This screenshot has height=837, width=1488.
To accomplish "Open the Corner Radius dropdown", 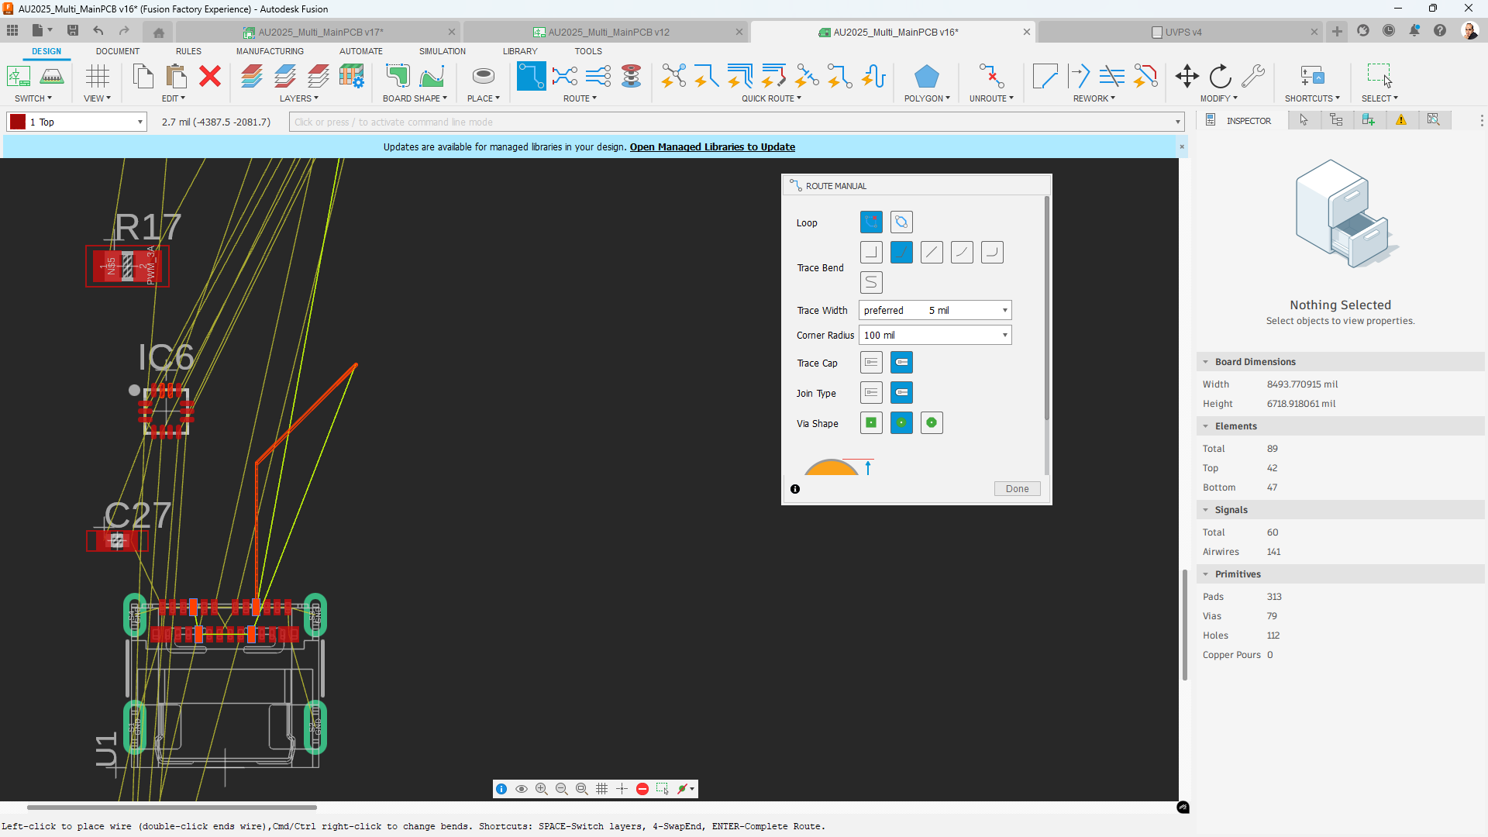I will (935, 335).
